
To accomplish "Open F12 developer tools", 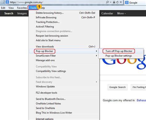I will 64,93.
